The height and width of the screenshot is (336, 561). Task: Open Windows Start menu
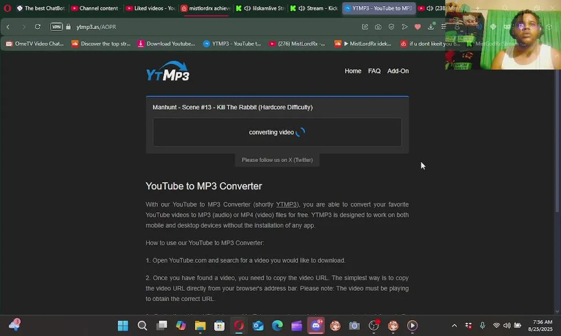(x=123, y=326)
